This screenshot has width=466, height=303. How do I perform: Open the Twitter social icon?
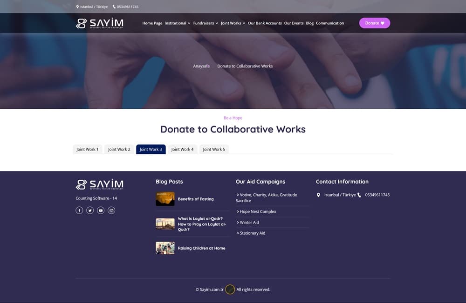[x=90, y=211]
